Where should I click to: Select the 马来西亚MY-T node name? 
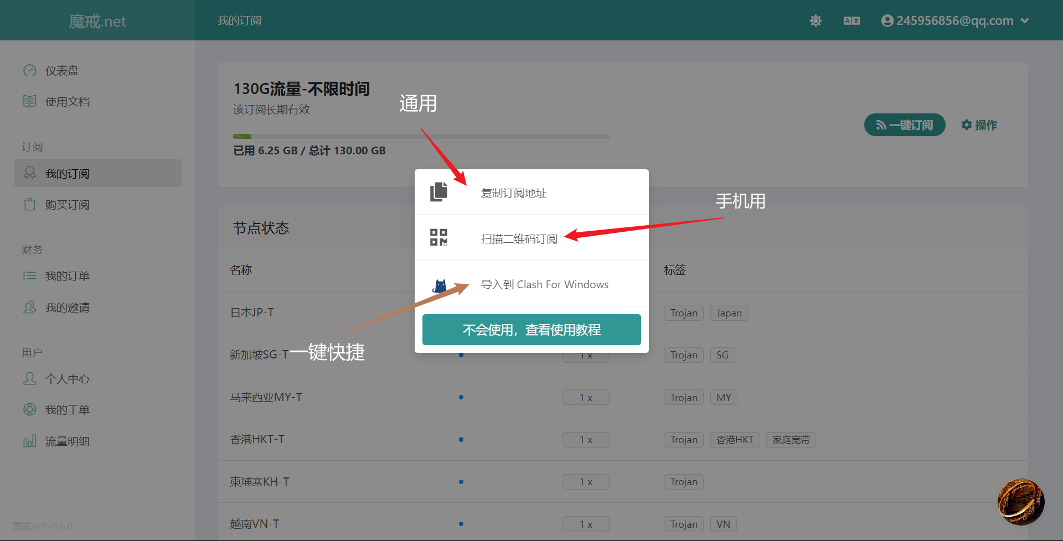(266, 397)
